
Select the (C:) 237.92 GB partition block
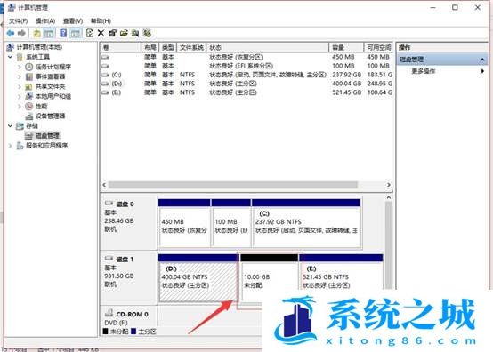pos(306,223)
